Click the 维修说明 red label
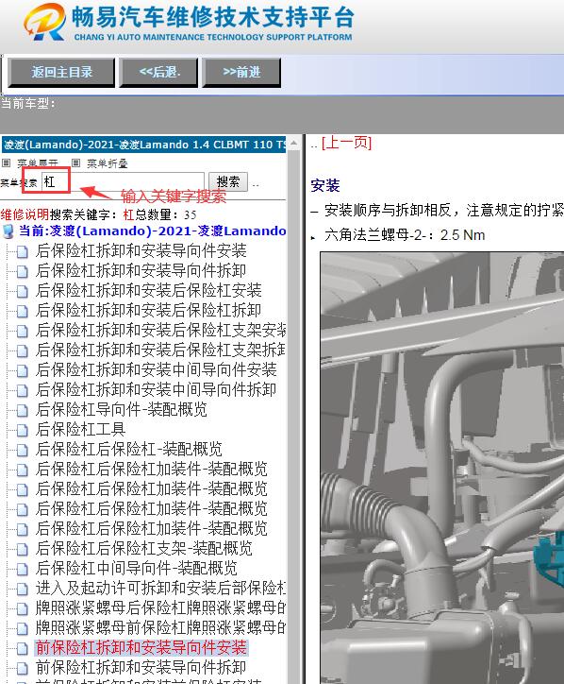Image resolution: width=564 pixels, height=684 pixels. [25, 214]
